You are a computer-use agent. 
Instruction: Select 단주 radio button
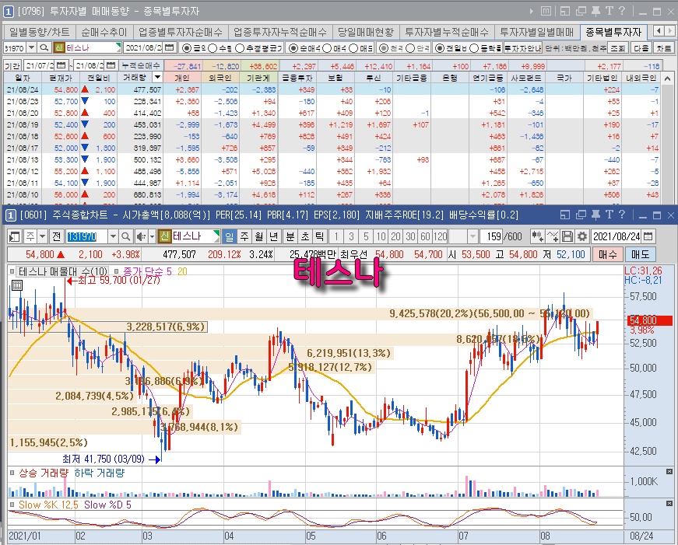(410, 48)
